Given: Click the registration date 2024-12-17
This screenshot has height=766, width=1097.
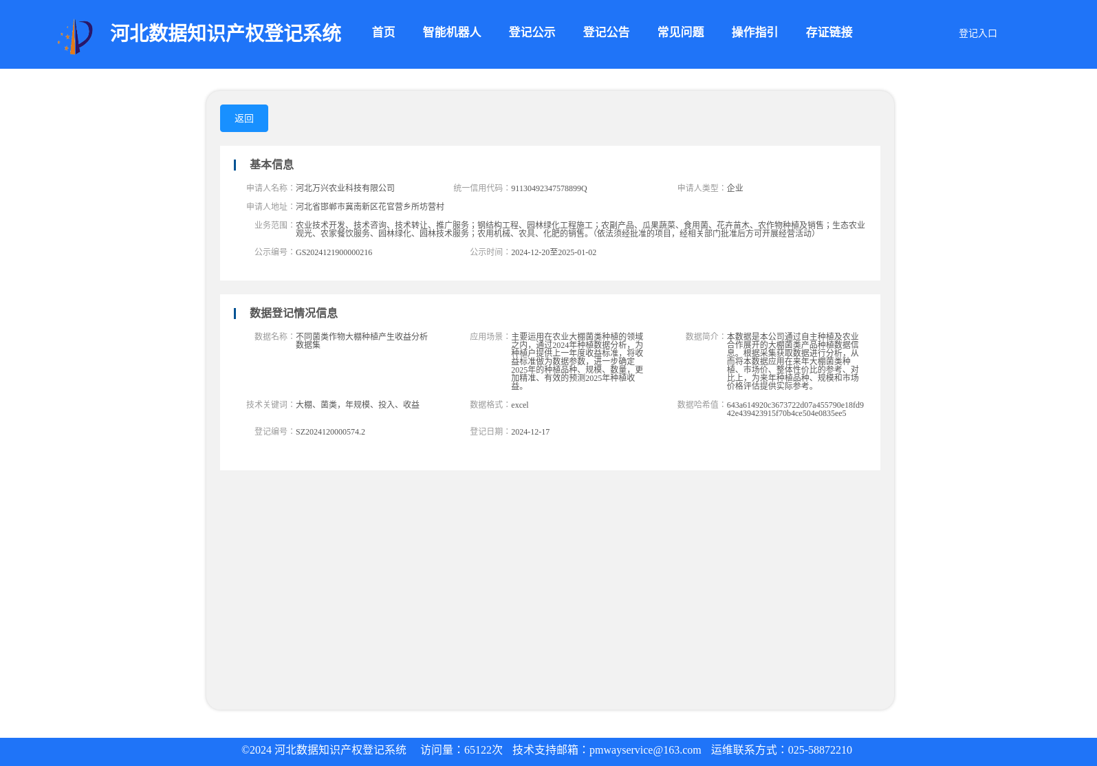Looking at the screenshot, I should coord(530,432).
